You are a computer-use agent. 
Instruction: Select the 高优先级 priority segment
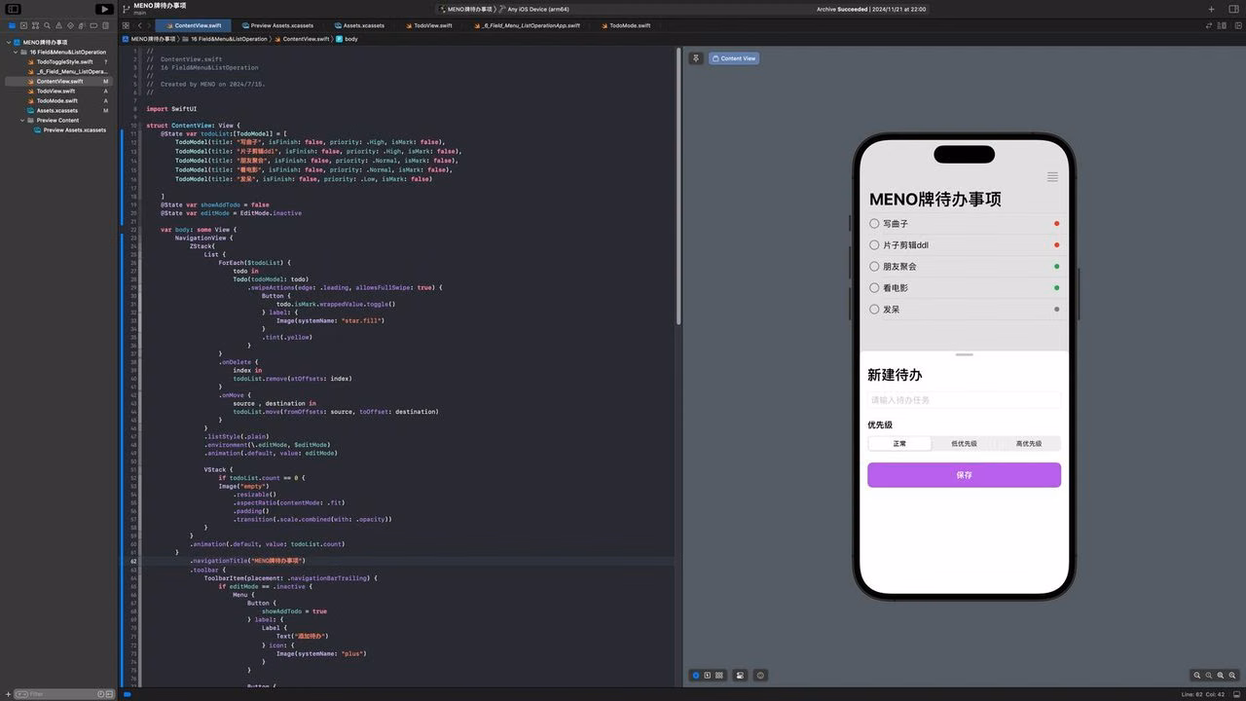(x=1028, y=443)
